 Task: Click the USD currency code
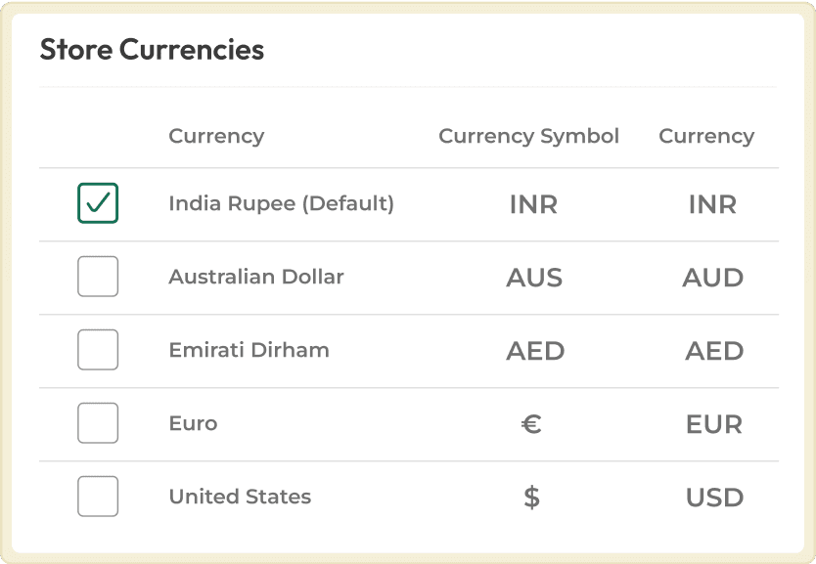[714, 498]
